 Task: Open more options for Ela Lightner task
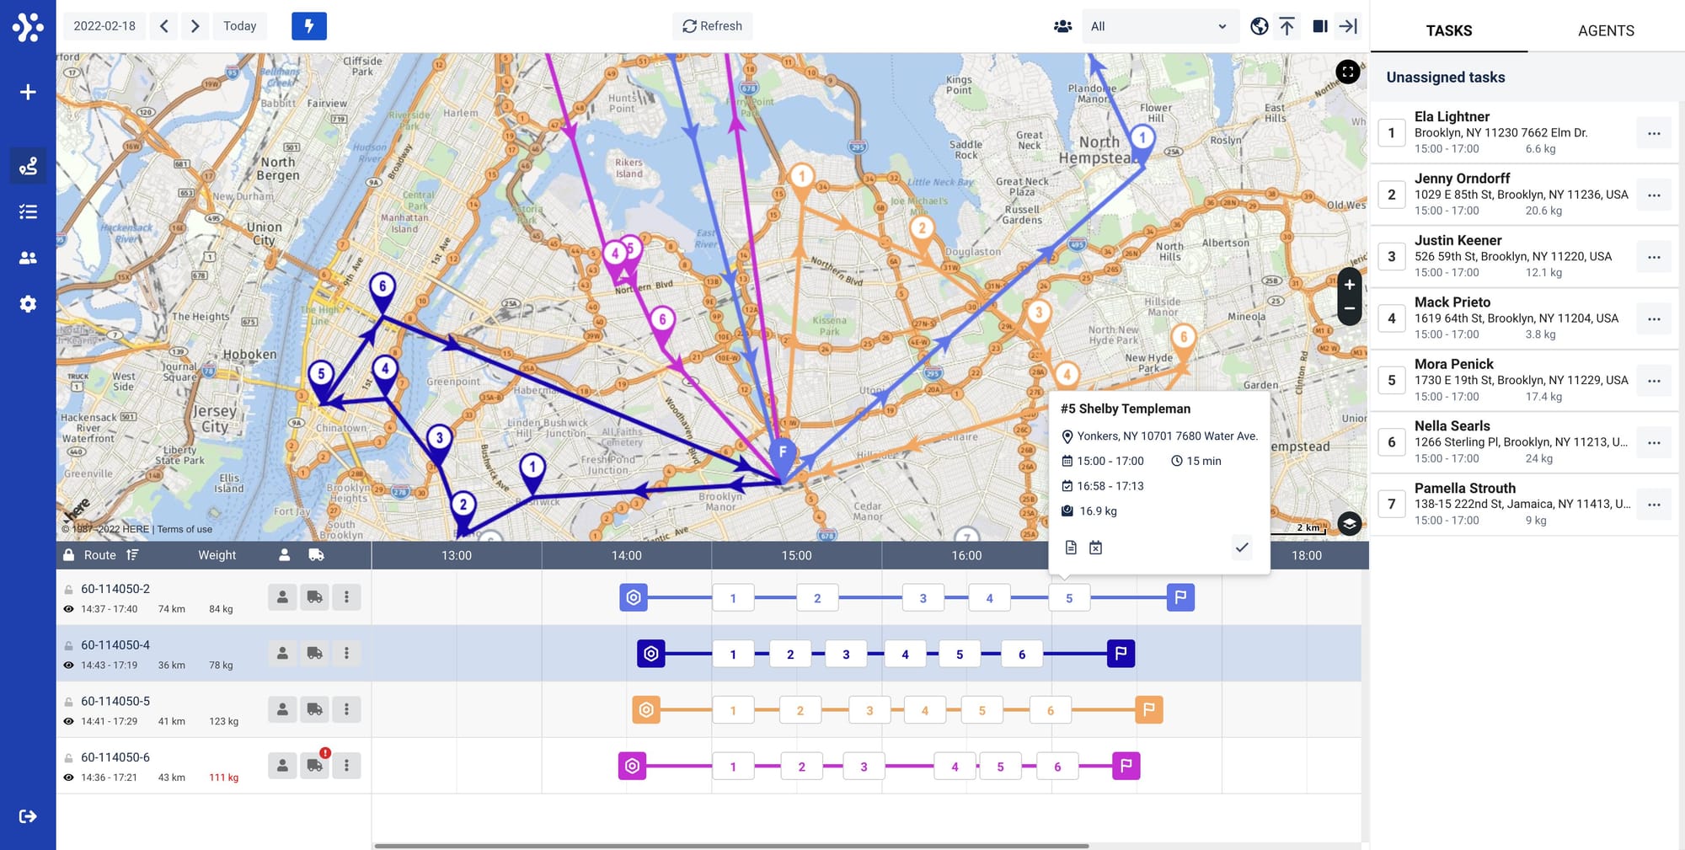coord(1654,133)
